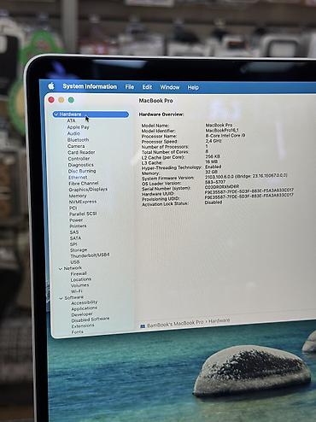
Task: Select the Network category label
Action: (73, 268)
